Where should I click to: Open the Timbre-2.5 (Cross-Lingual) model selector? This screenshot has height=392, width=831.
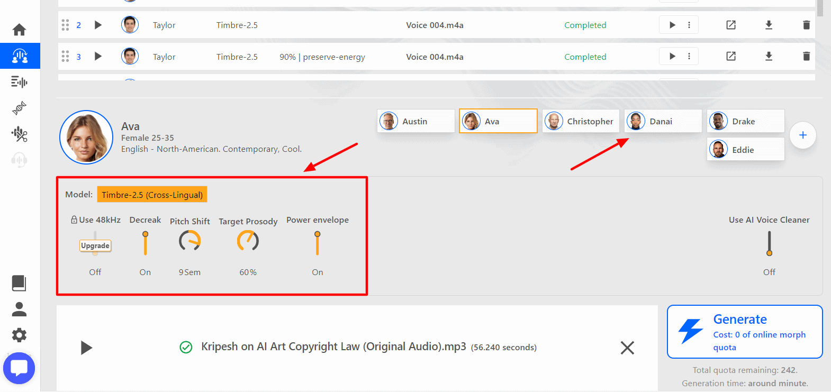[152, 195]
